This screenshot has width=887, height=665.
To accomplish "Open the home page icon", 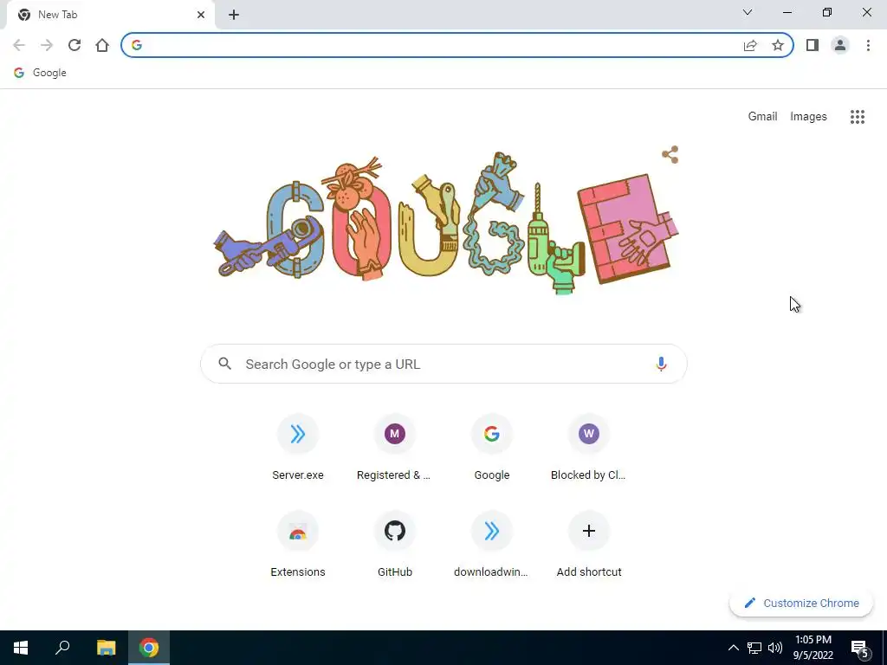I will (102, 45).
